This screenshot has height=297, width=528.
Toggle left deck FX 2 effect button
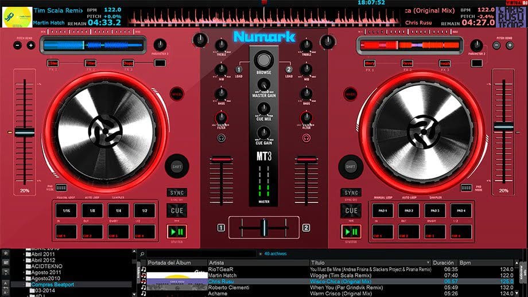pos(90,63)
